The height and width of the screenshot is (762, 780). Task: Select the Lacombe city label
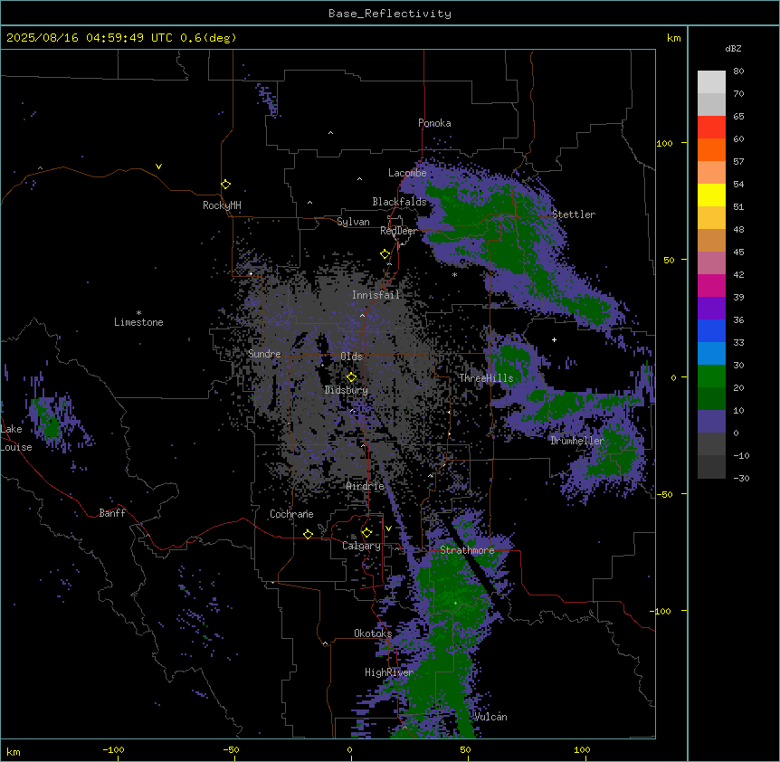tap(407, 173)
